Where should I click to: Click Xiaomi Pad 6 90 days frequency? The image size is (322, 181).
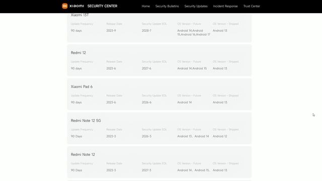[76, 102]
